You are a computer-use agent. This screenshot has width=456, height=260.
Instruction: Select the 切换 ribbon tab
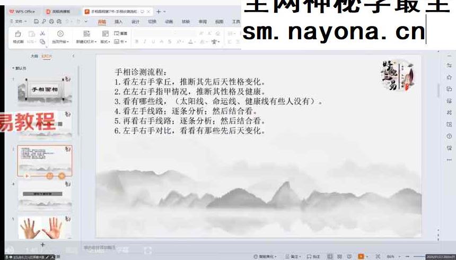[x=152, y=22]
